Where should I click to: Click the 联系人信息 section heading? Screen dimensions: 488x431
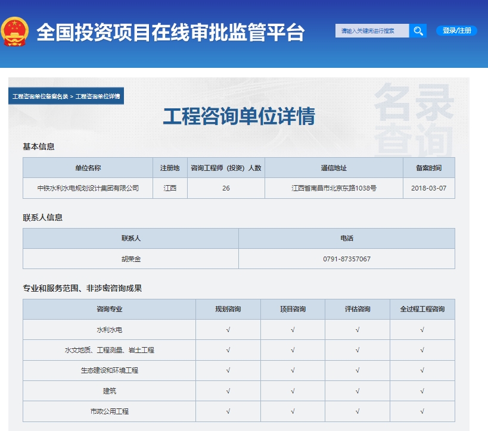tap(43, 218)
